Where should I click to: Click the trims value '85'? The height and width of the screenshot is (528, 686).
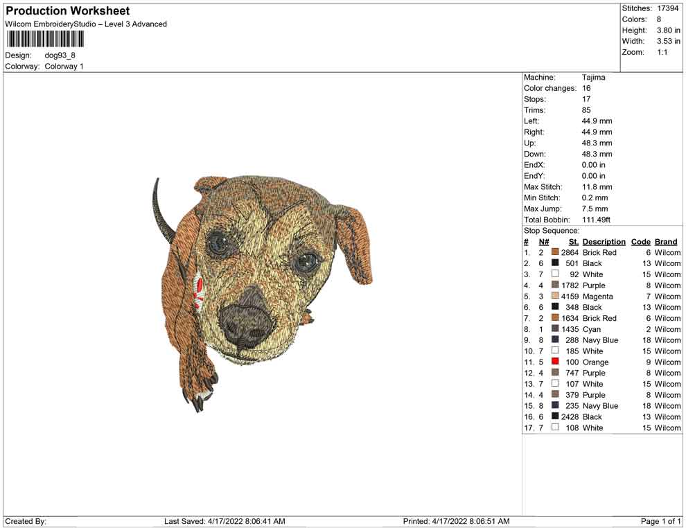tap(586, 110)
